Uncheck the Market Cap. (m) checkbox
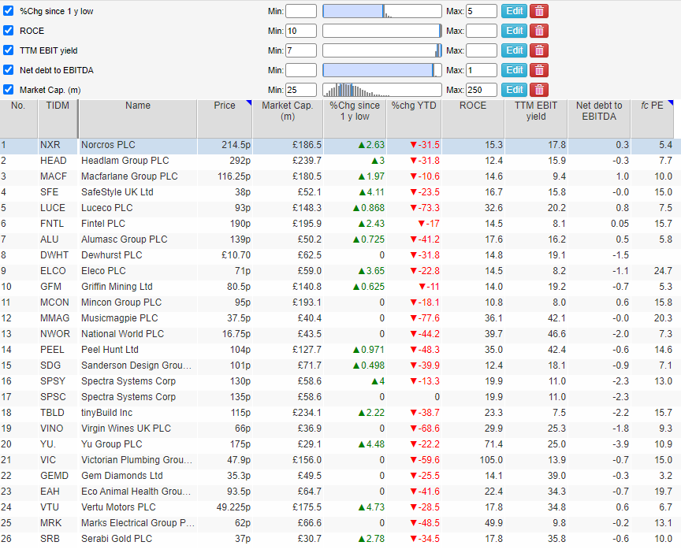 pos(8,90)
